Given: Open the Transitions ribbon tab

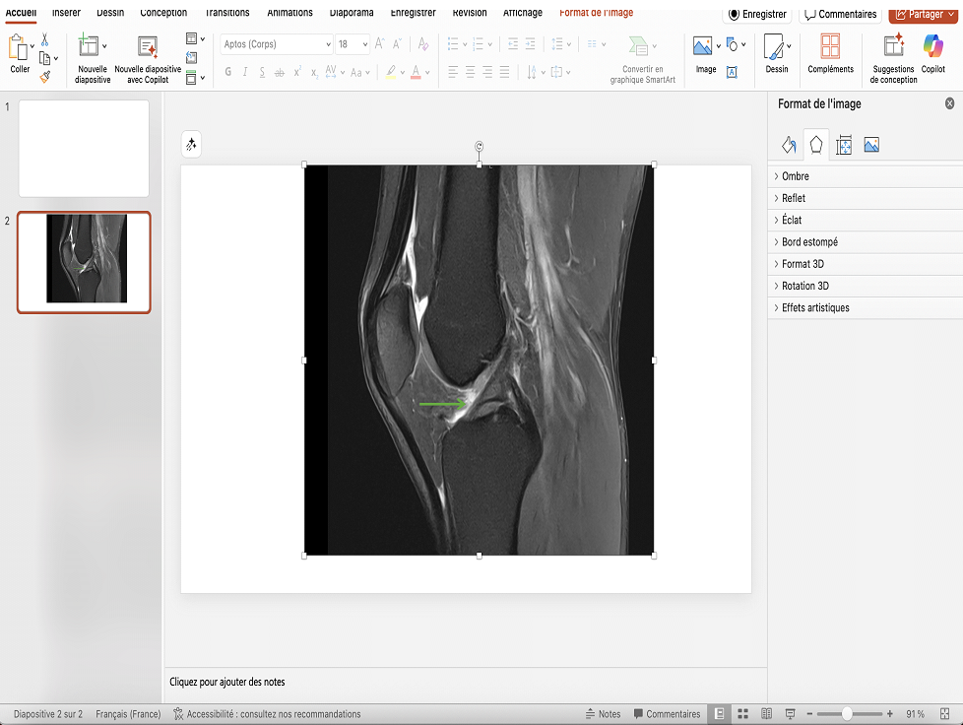Looking at the screenshot, I should click(229, 13).
